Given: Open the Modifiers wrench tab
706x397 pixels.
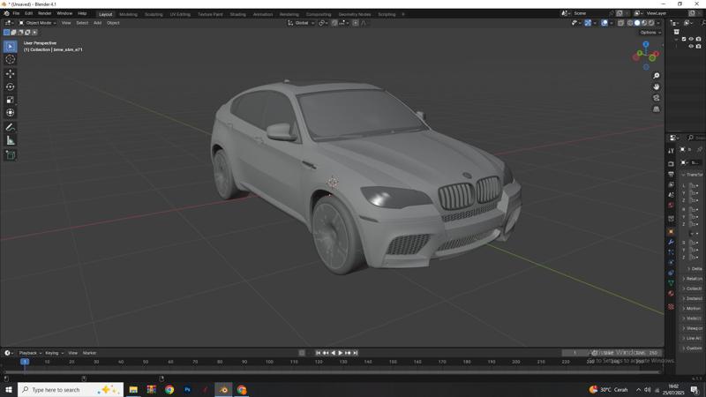Looking at the screenshot, I should (671, 242).
